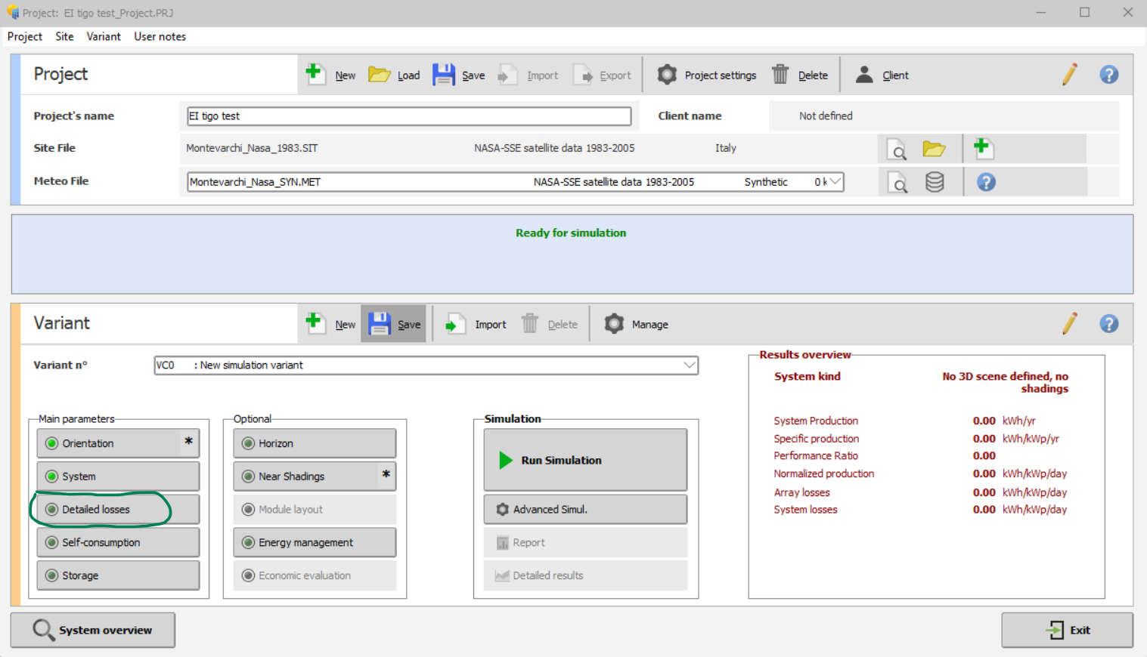The height and width of the screenshot is (657, 1147).
Task: Open Horizon settings
Action: [x=315, y=443]
